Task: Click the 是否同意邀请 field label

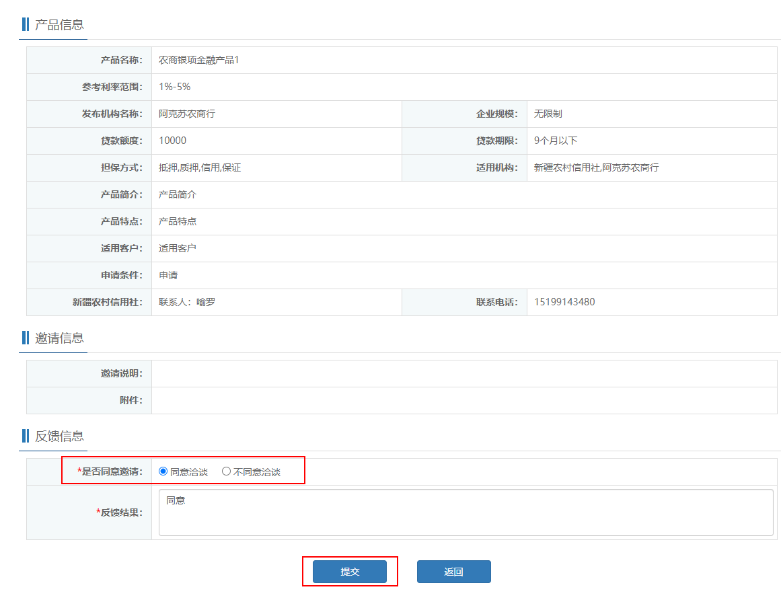Action: [112, 471]
